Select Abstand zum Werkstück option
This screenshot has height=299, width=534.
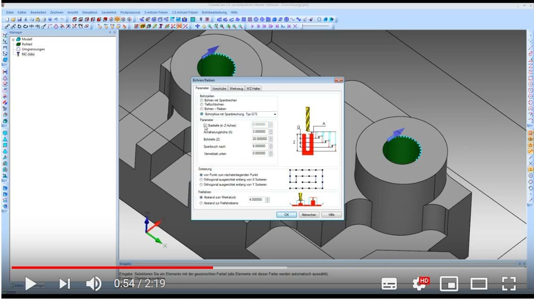coord(201,198)
